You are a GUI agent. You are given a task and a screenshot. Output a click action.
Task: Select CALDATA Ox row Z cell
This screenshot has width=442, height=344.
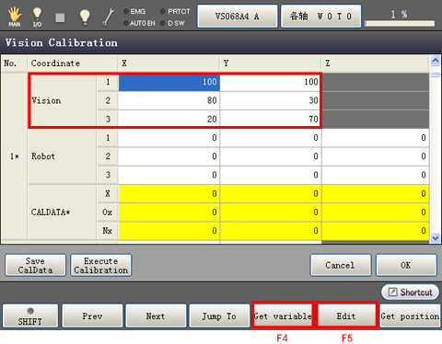pyautogui.click(x=376, y=212)
